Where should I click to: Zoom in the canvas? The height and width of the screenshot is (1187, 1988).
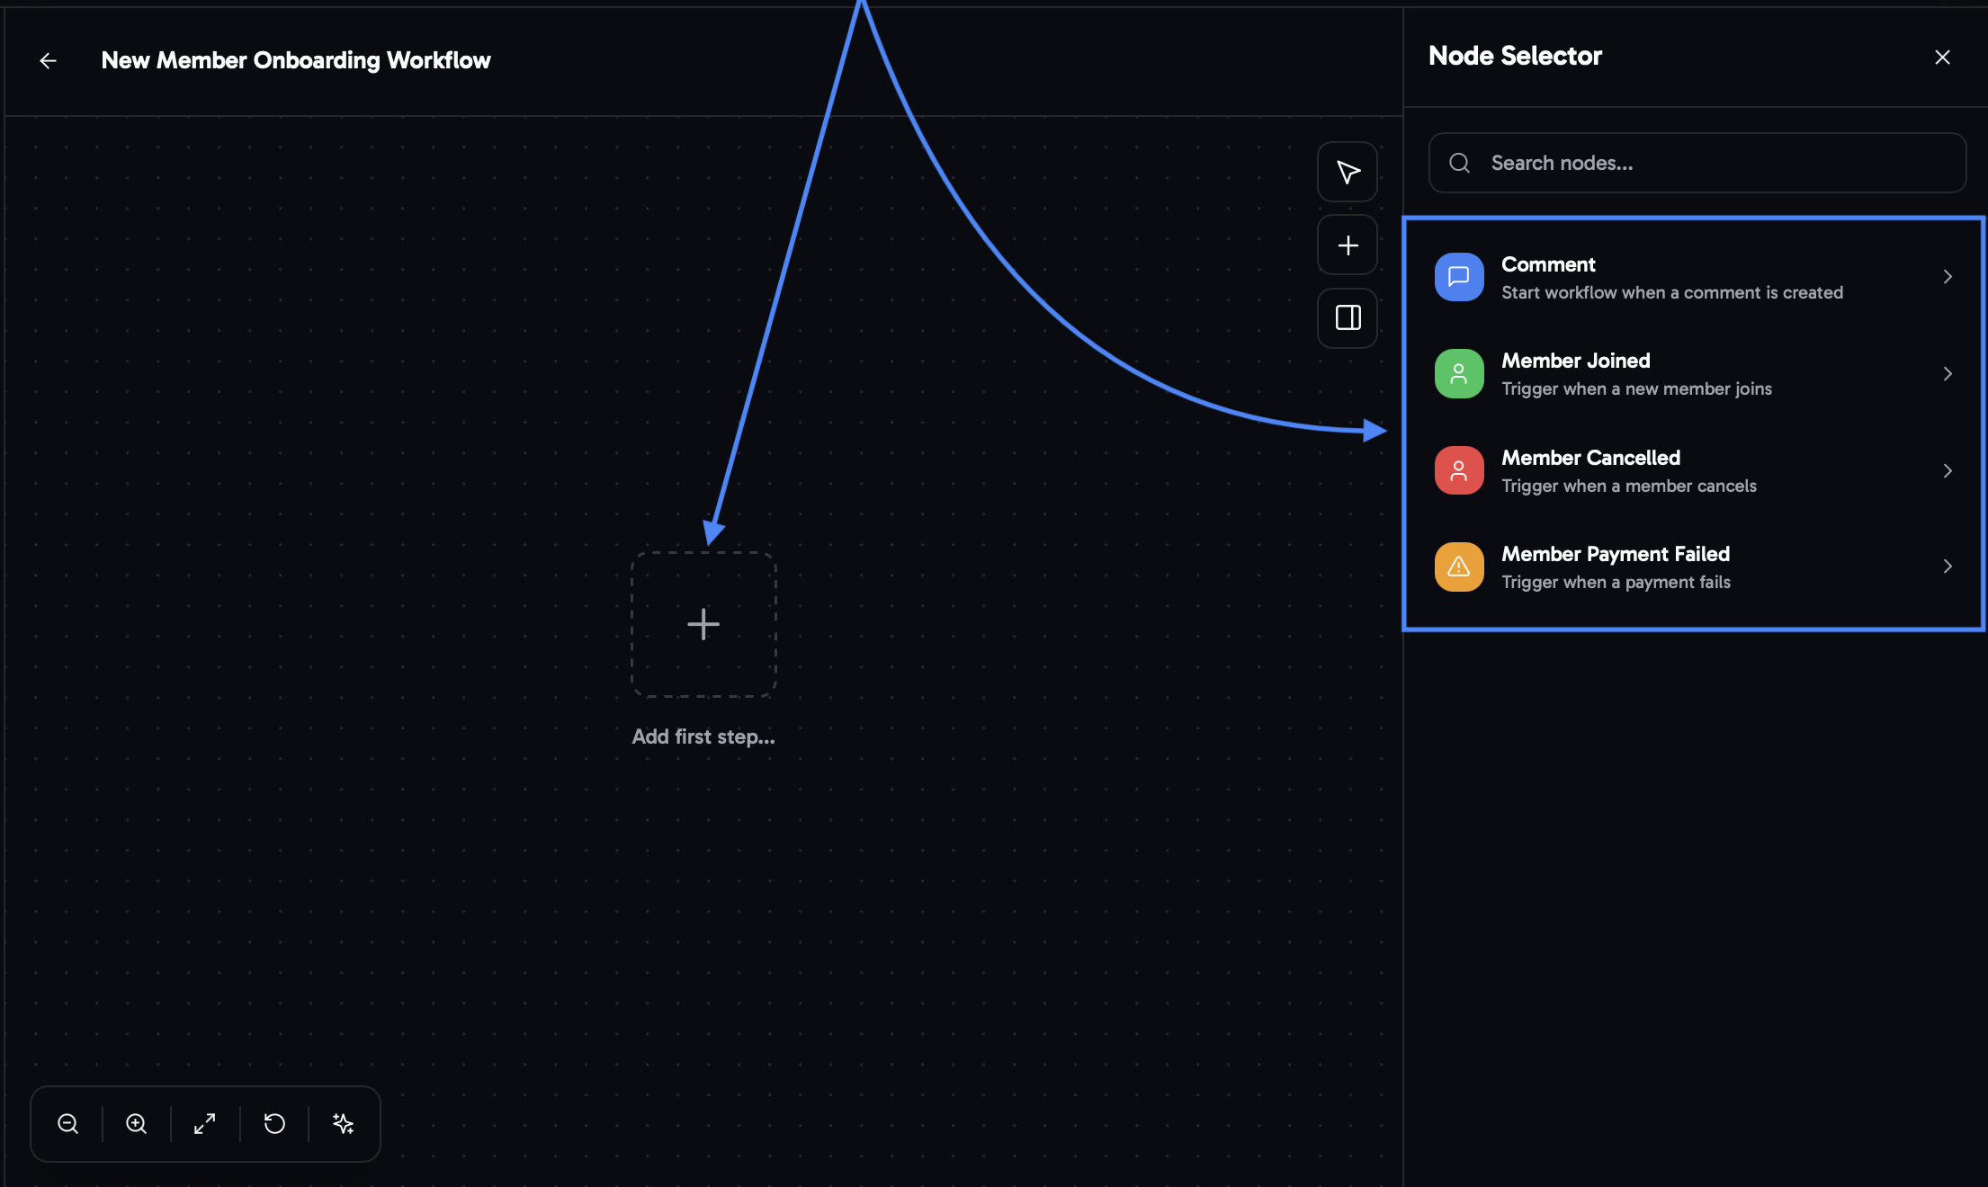(137, 1124)
